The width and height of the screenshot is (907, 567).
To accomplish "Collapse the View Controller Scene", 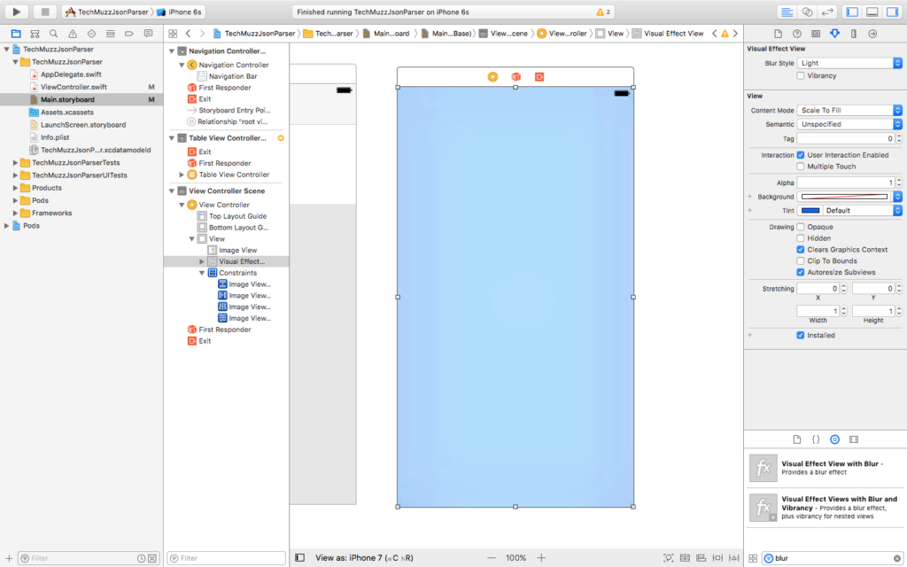I will tap(172, 191).
